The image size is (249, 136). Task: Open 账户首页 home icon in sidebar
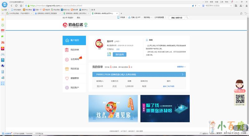tap(67, 40)
